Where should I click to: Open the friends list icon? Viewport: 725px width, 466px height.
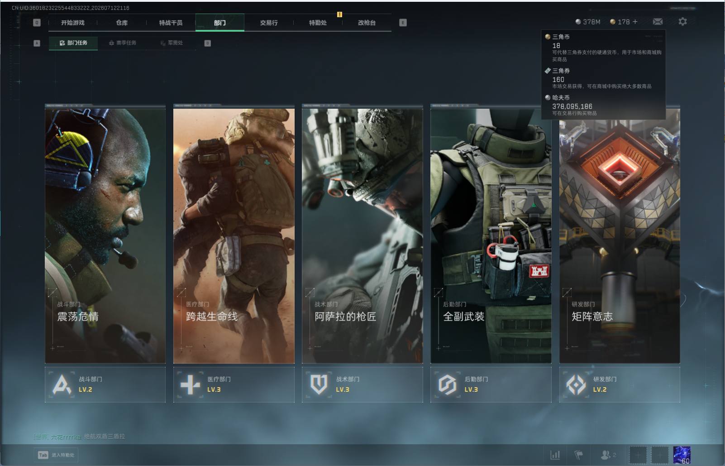tap(605, 455)
